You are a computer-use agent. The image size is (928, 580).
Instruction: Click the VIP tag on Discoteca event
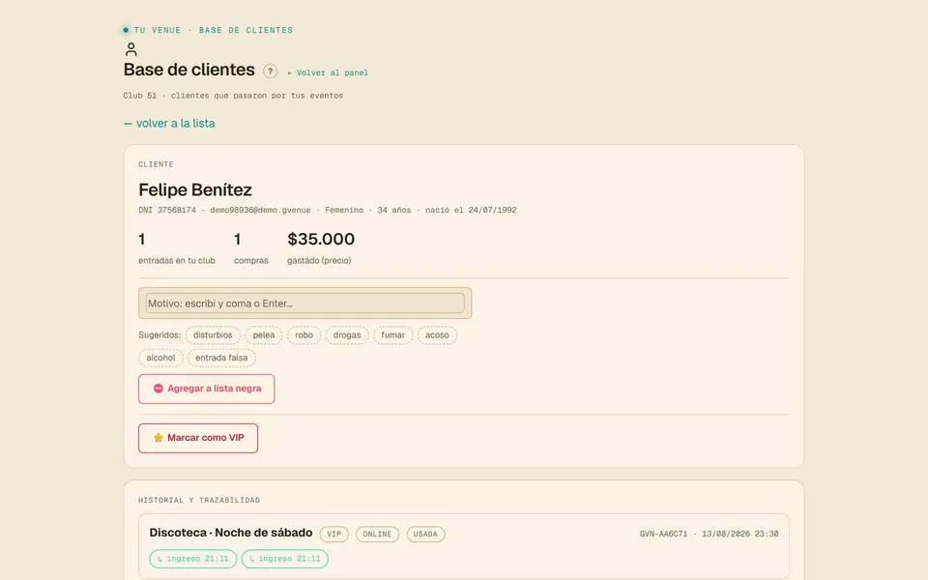point(334,534)
